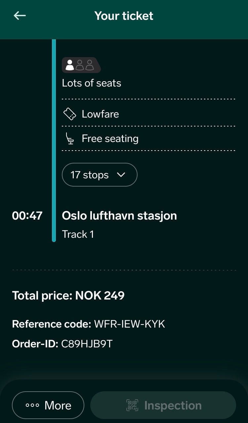Click the Lowfare fare type row
Image resolution: width=248 pixels, height=423 pixels.
point(100,114)
